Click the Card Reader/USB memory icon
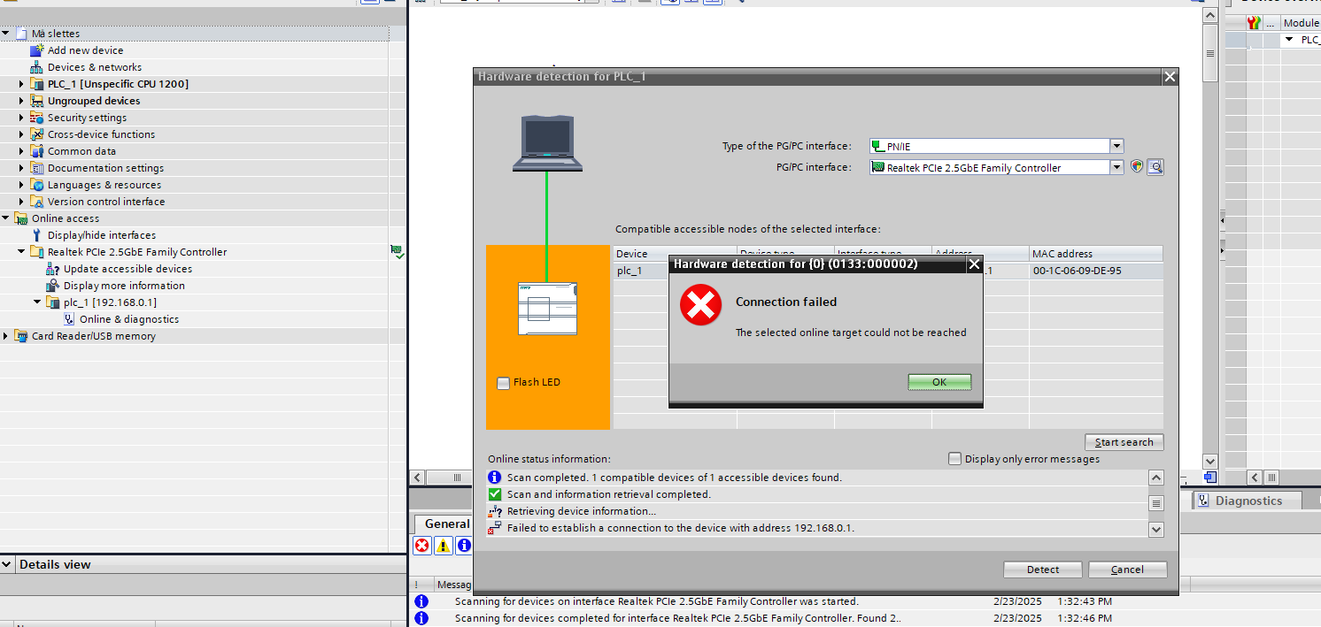 coord(20,336)
